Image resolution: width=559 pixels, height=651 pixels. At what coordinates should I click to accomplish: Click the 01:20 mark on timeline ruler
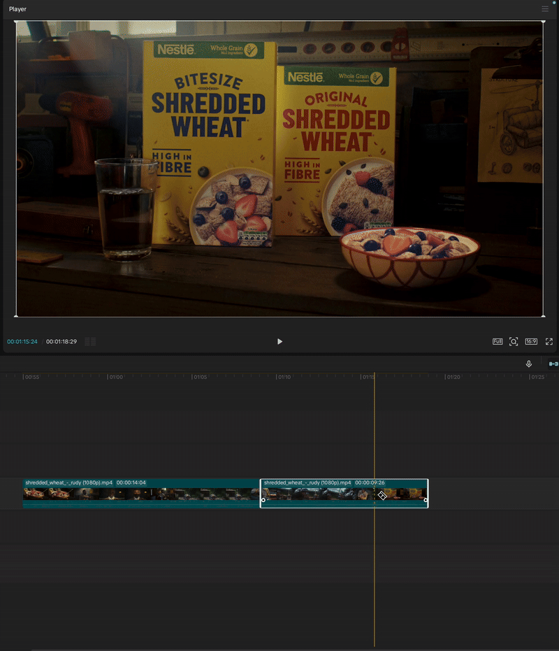click(x=453, y=377)
